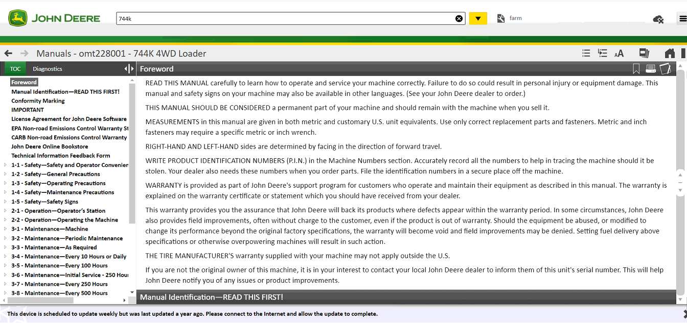Select the TOC tab
The height and width of the screenshot is (323, 687).
15,69
